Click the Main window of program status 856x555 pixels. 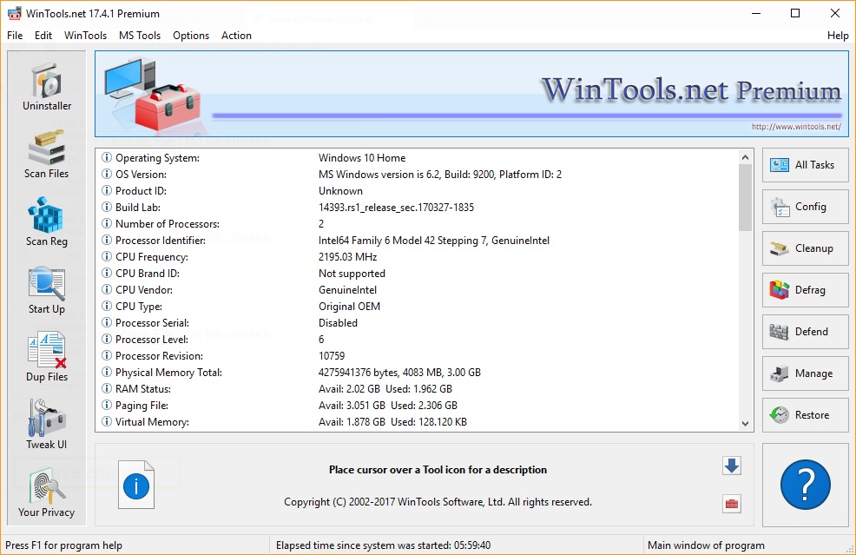point(706,545)
